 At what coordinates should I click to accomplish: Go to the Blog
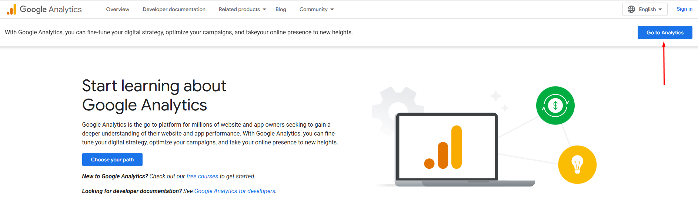(281, 9)
